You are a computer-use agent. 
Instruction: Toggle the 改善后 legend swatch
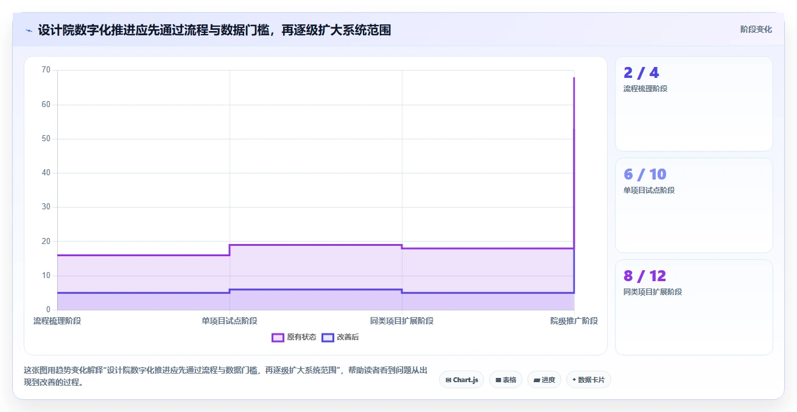(x=328, y=338)
